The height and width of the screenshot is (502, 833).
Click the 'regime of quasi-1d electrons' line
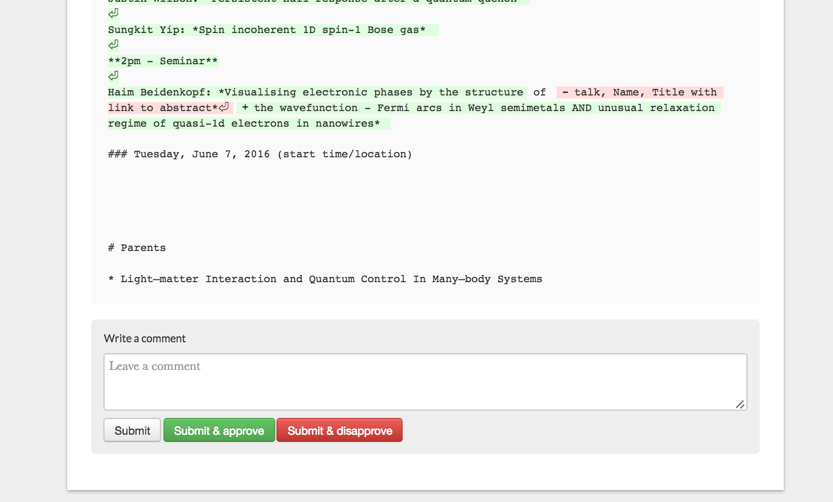[244, 124]
